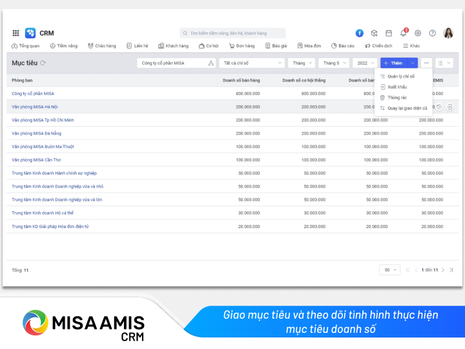The height and width of the screenshot is (349, 465).
Task: Click the Doanh số bán hàng column header
Action: pyautogui.click(x=241, y=80)
